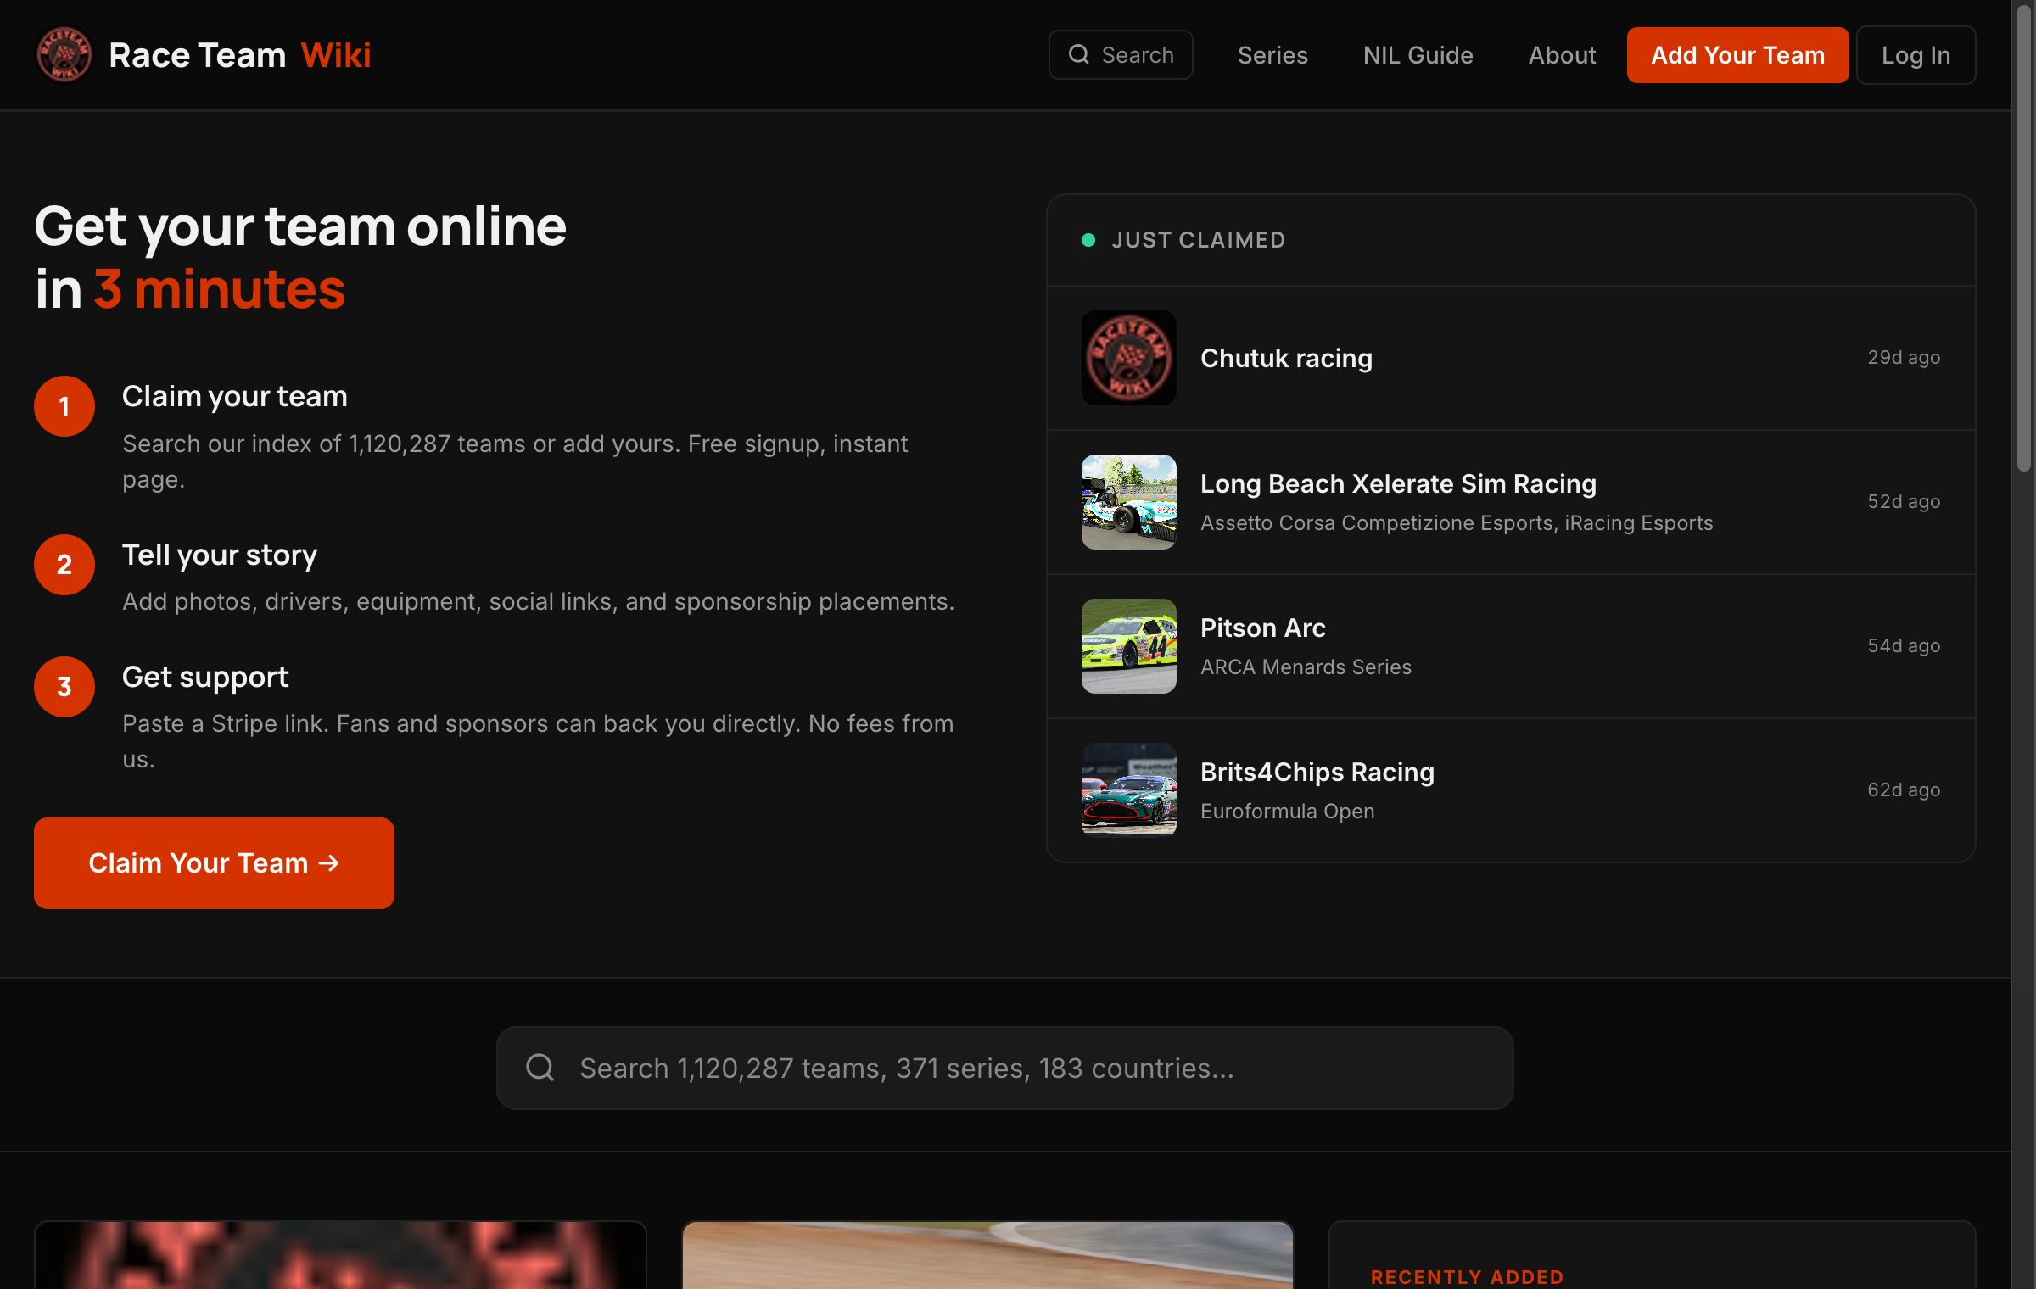Screen dimensions: 2036x1289
Task: Click the ARCA Menards Series text
Action: tap(1306, 667)
